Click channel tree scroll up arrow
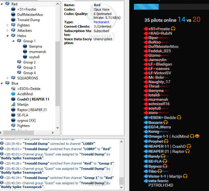The height and width of the screenshot is (191, 209). click(58, 4)
